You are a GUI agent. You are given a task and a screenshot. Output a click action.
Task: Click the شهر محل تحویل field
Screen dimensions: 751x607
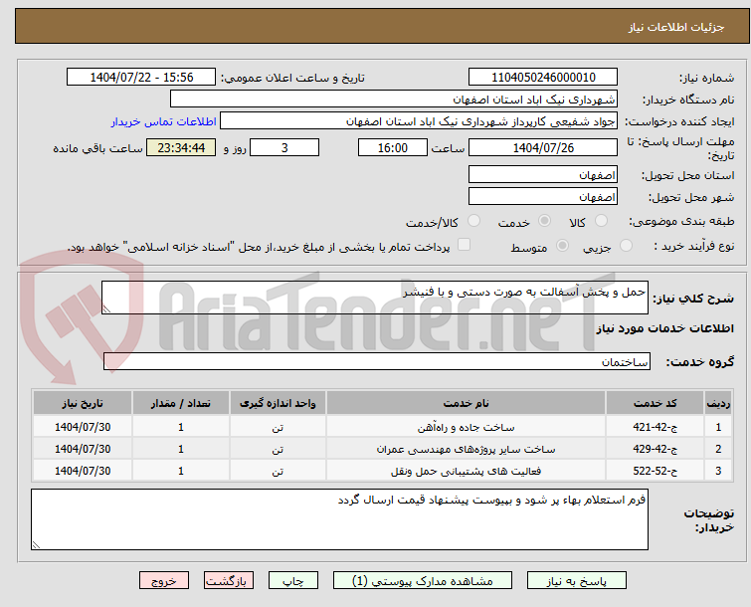543,196
